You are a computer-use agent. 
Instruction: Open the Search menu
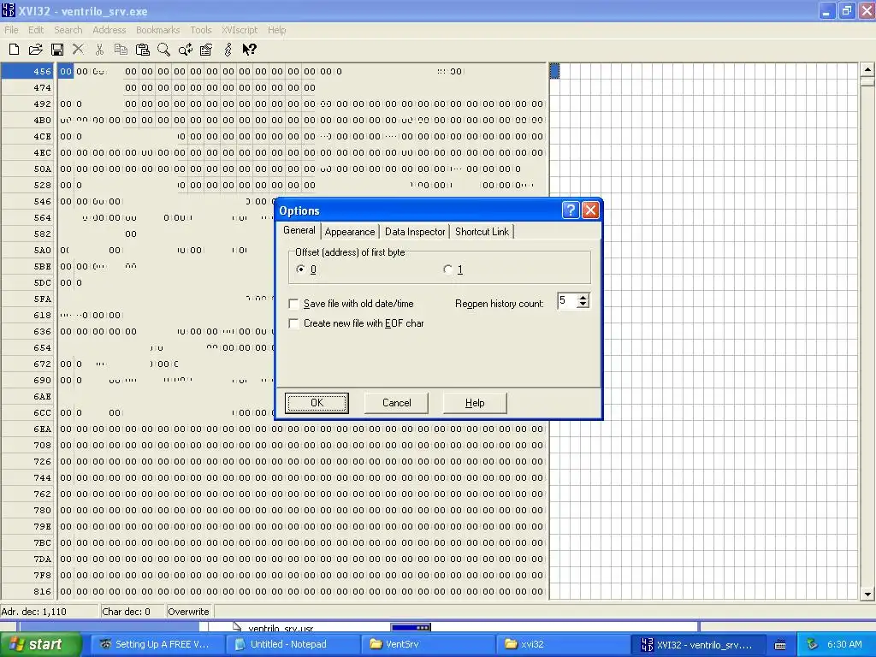pyautogui.click(x=68, y=30)
